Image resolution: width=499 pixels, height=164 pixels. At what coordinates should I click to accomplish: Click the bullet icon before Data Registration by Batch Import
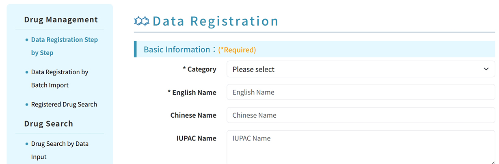click(27, 72)
